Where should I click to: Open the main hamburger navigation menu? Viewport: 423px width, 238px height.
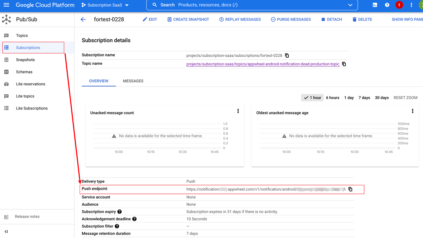pyautogui.click(x=6, y=5)
